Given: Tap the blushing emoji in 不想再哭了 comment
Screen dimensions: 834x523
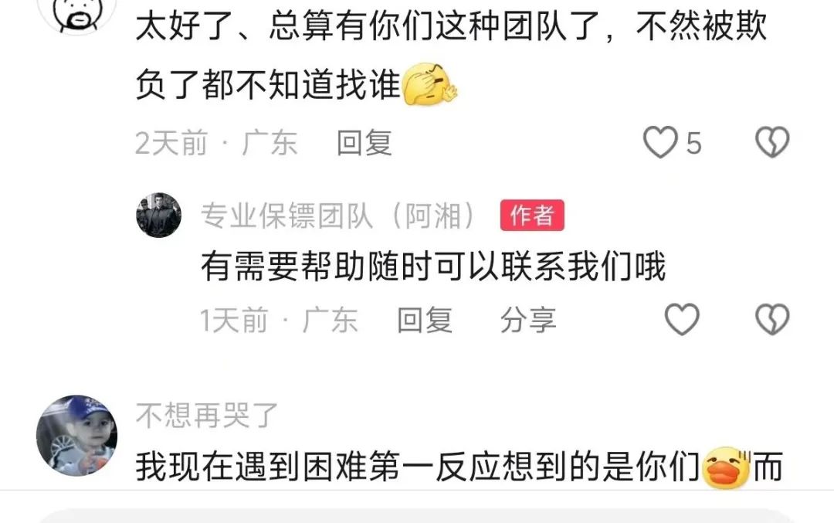Looking at the screenshot, I should click(727, 467).
